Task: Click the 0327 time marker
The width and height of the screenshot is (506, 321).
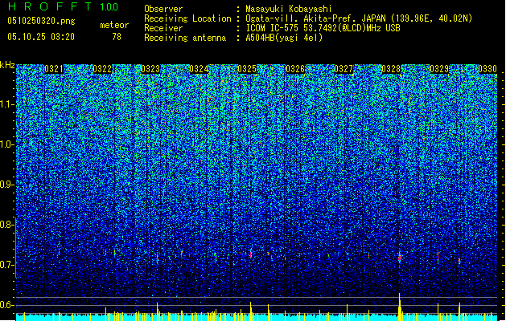Action: coord(344,69)
